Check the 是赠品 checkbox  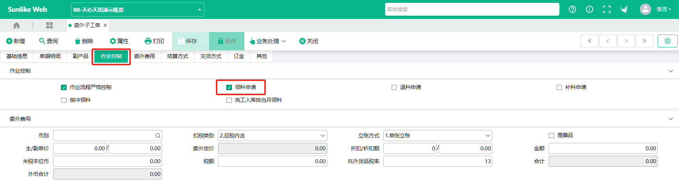[551, 135]
